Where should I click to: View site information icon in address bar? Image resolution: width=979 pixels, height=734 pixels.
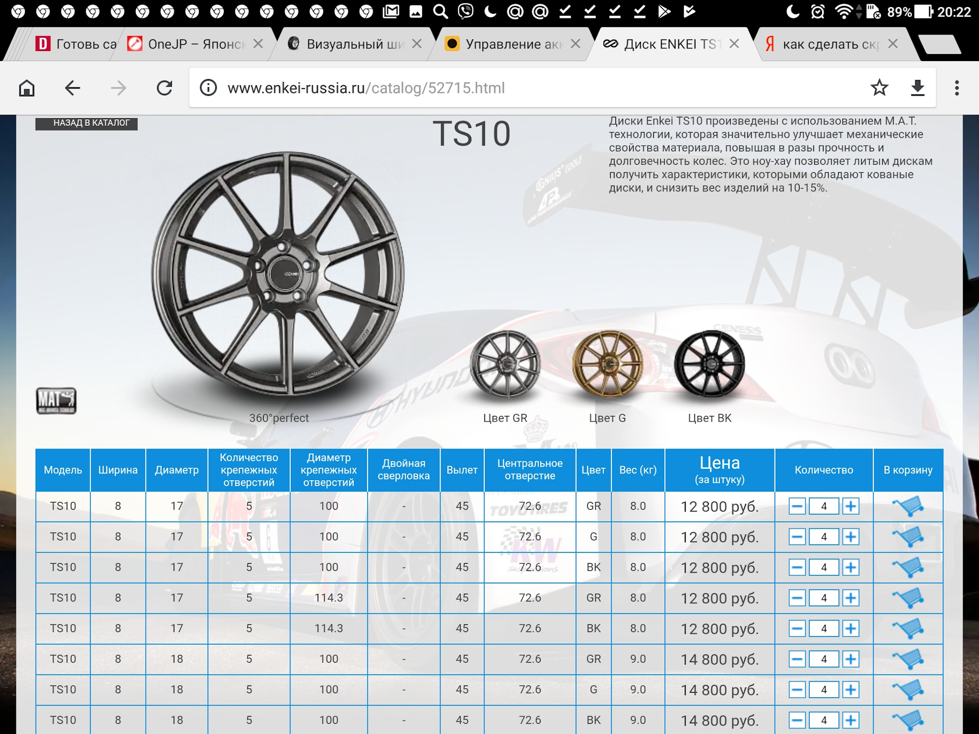[208, 88]
